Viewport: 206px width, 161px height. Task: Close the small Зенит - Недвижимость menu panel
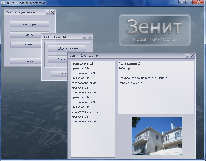click(52, 12)
